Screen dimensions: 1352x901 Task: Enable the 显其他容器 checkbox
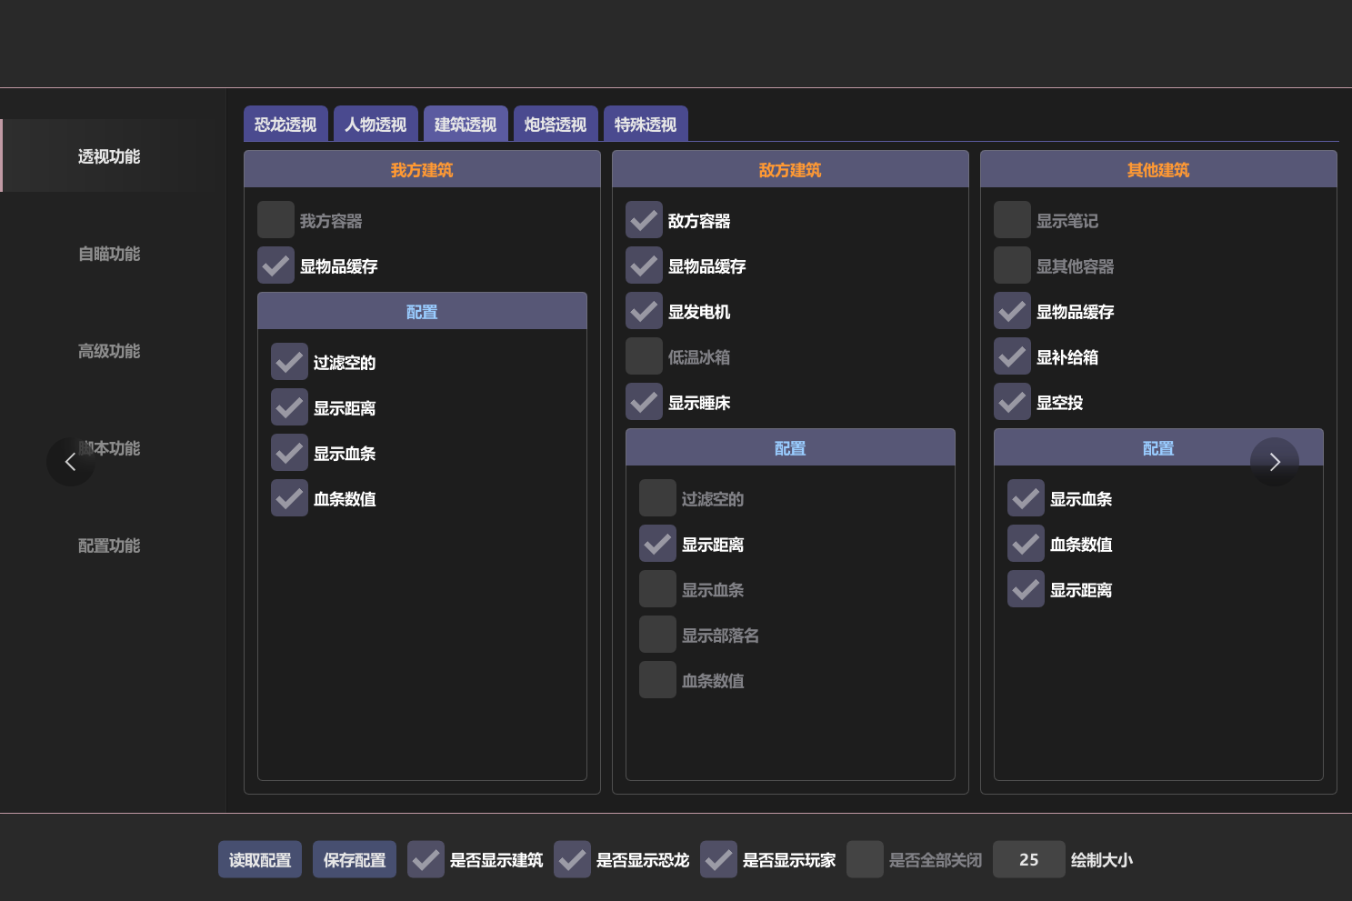pyautogui.click(x=1012, y=265)
